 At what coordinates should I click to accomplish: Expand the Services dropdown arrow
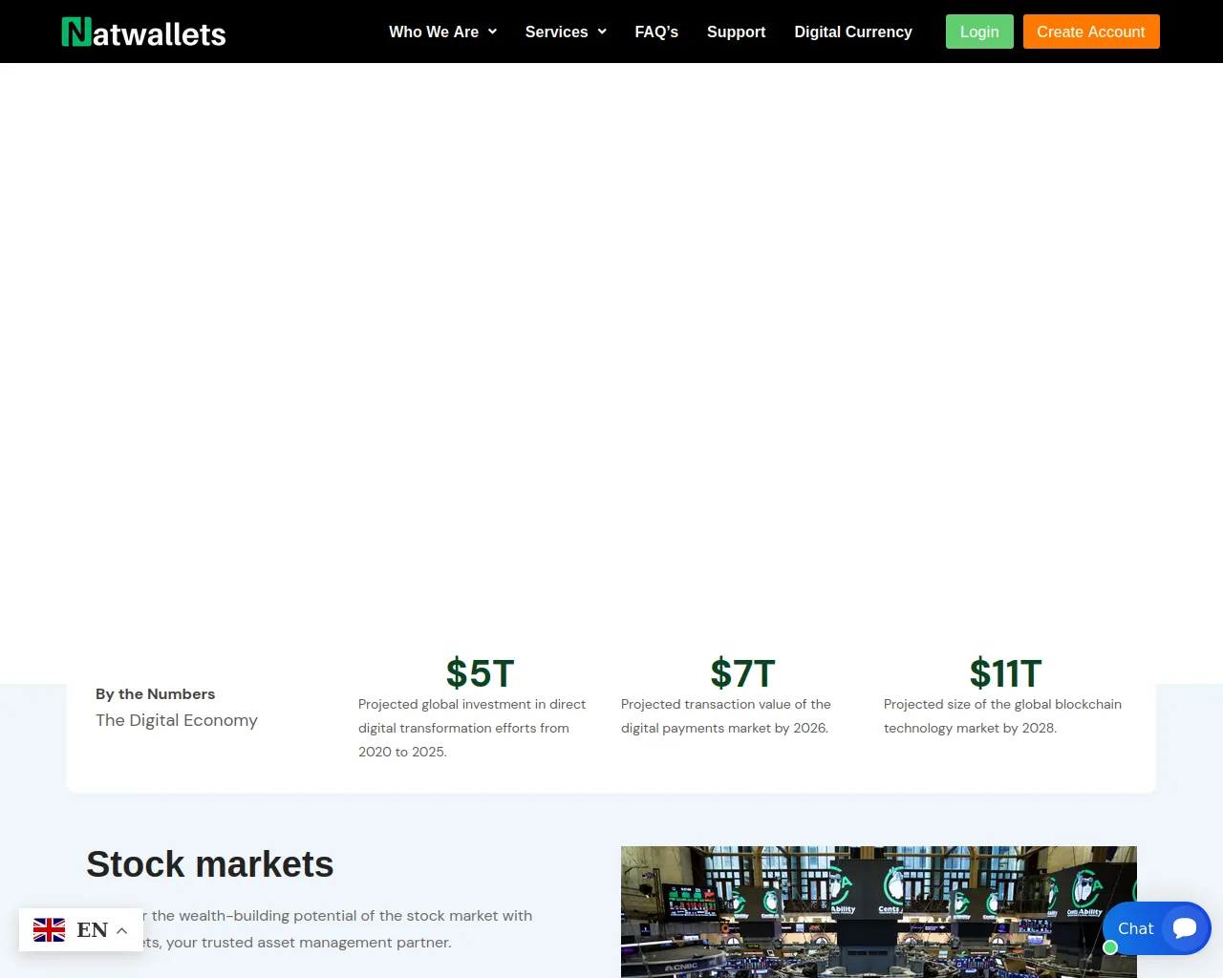(x=602, y=32)
